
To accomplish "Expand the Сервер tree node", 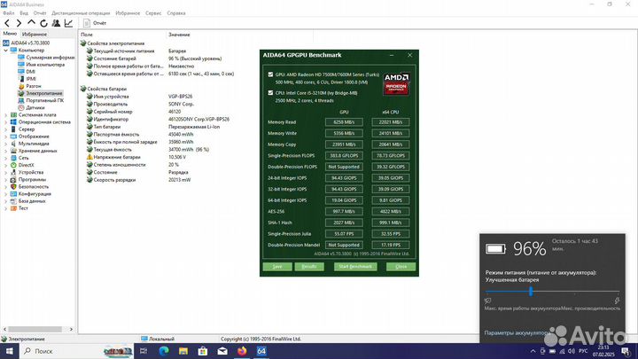I will click(x=5, y=129).
